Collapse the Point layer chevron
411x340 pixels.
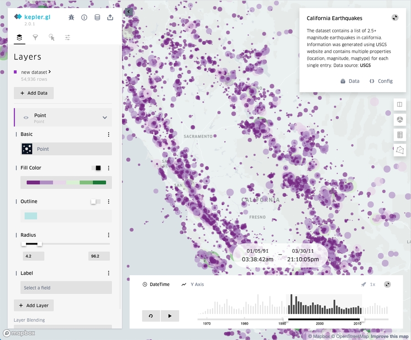point(105,117)
